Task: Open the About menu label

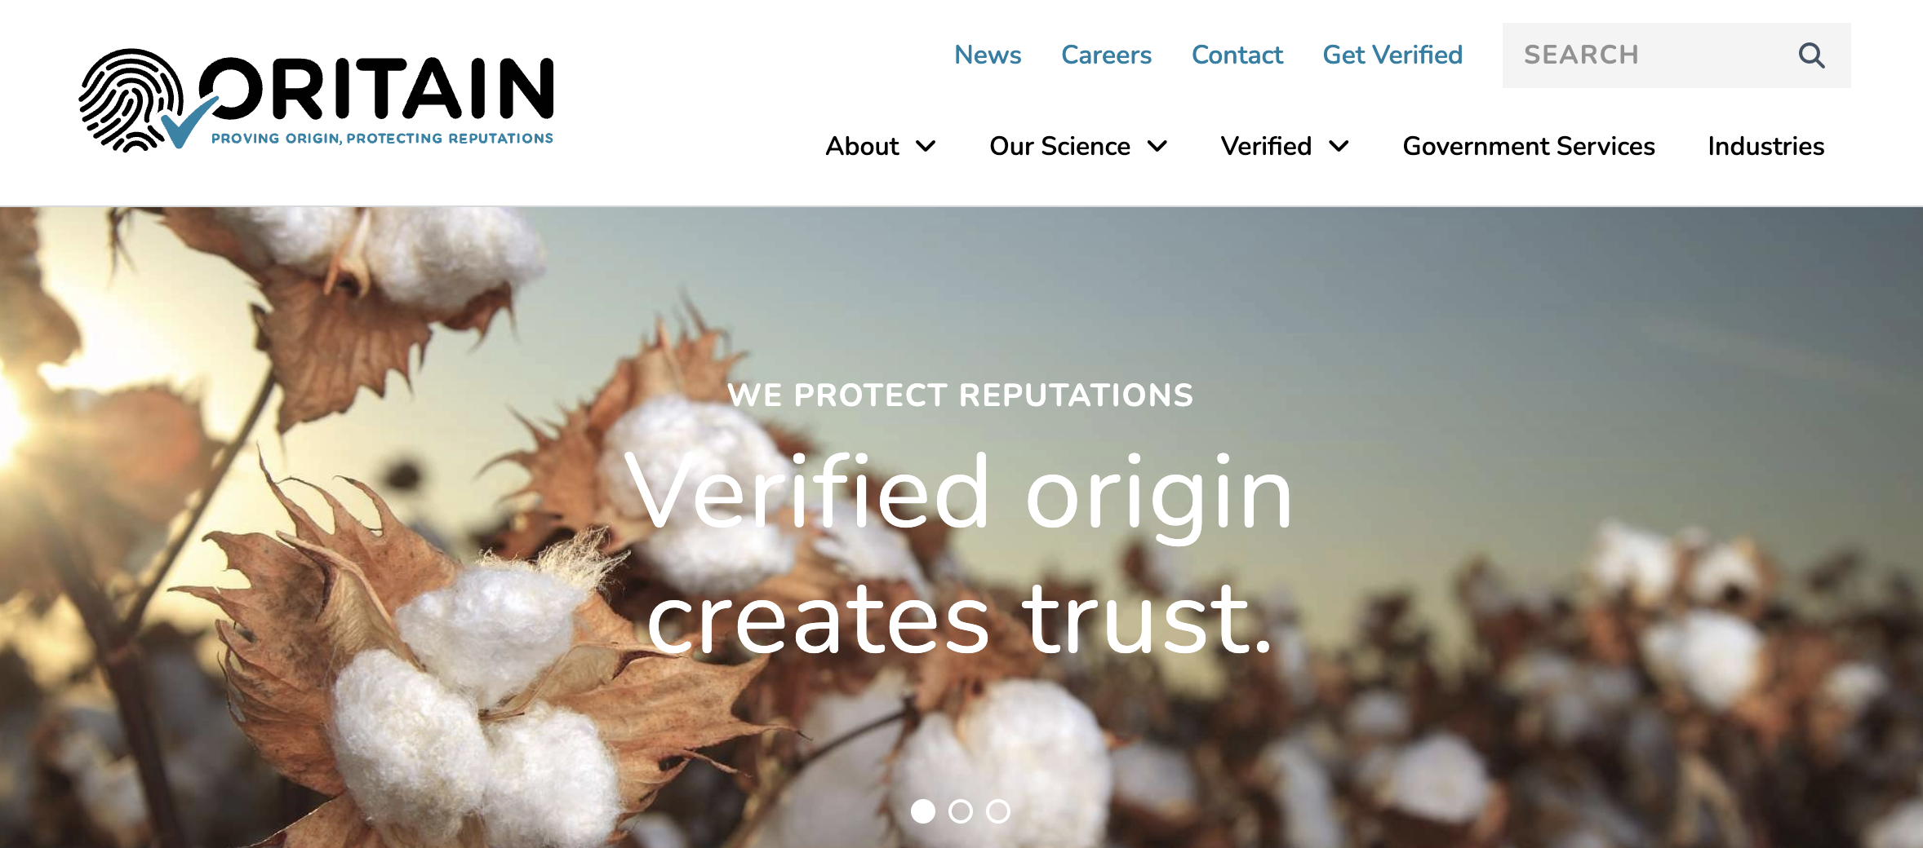Action: click(862, 146)
